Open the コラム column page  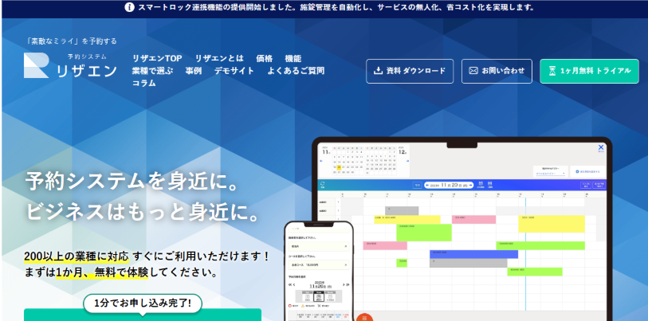tap(143, 83)
